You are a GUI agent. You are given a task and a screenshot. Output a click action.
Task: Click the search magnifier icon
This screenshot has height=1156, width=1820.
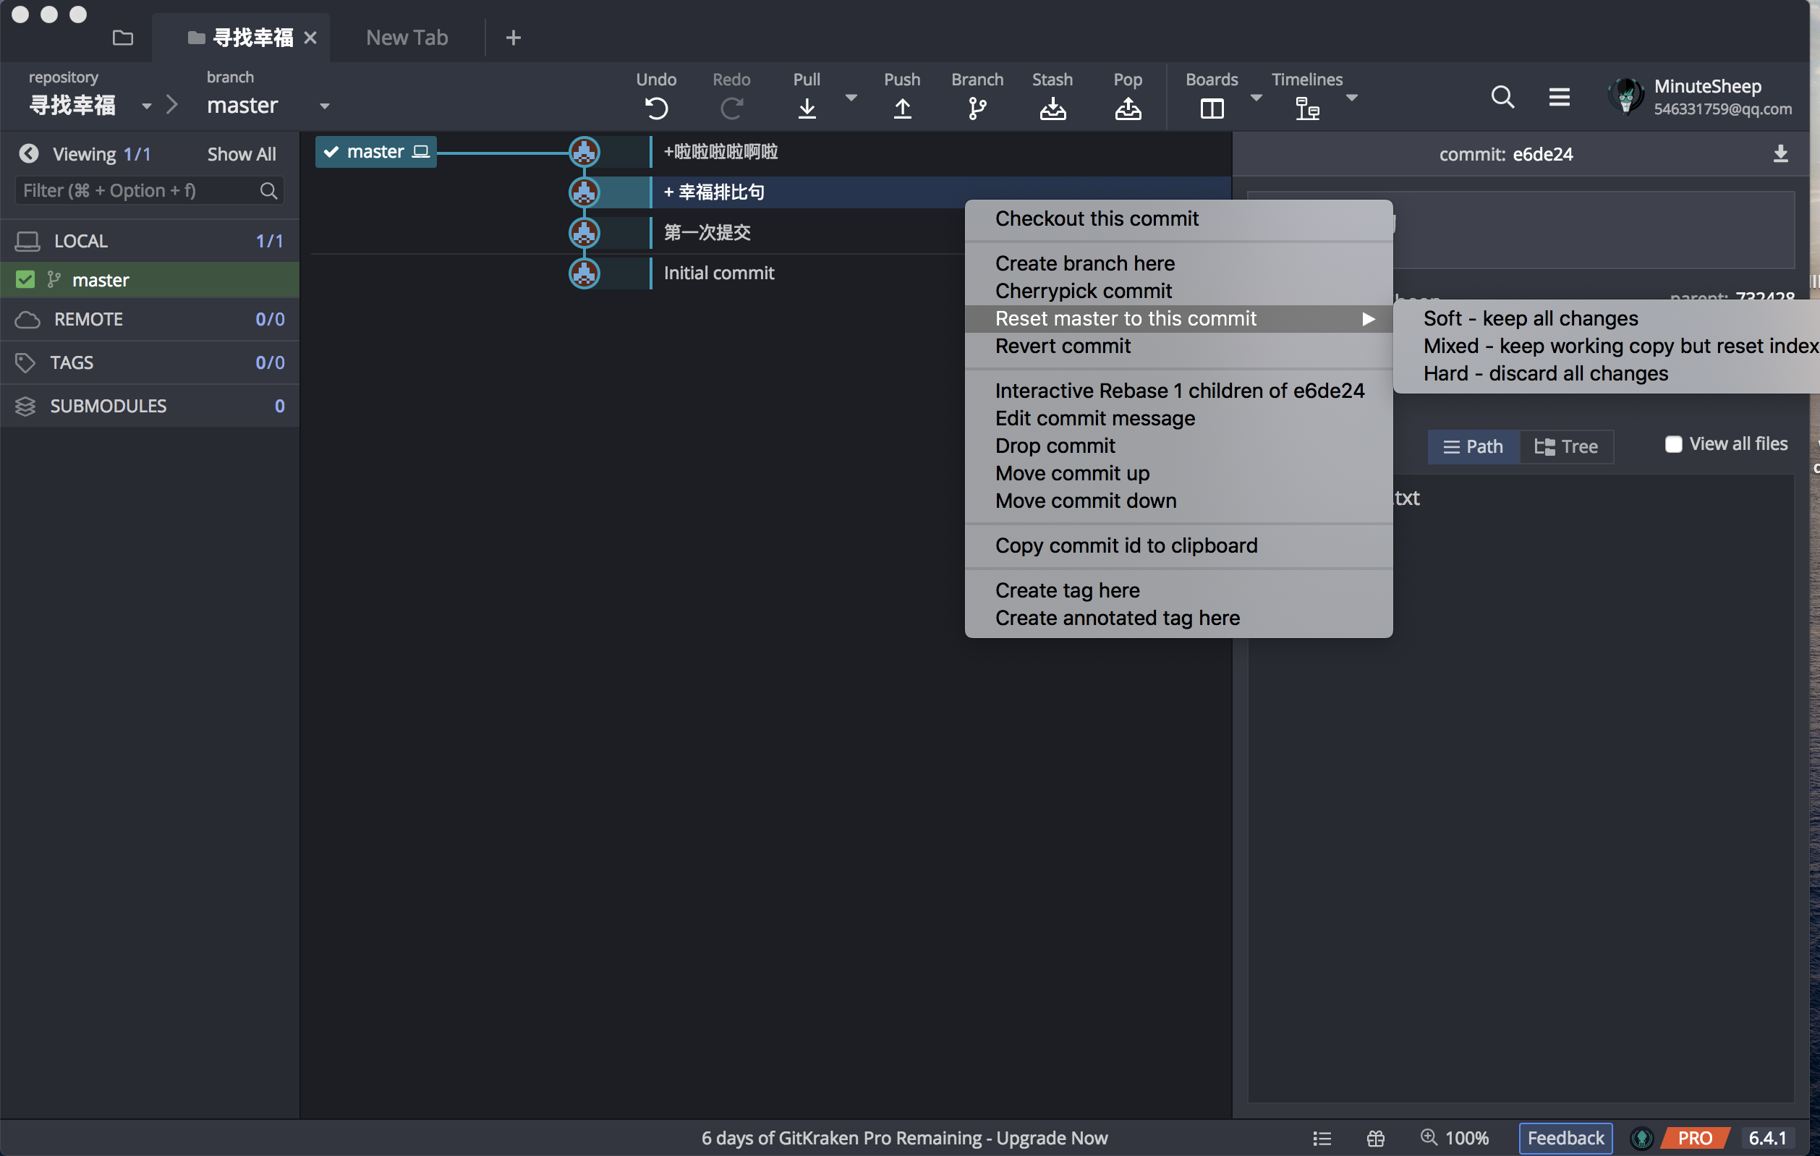(x=1502, y=97)
